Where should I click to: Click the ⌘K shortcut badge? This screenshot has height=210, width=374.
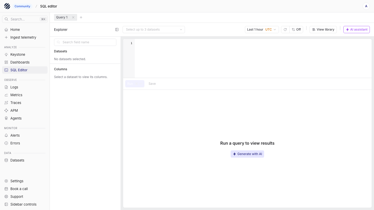[x=43, y=19]
